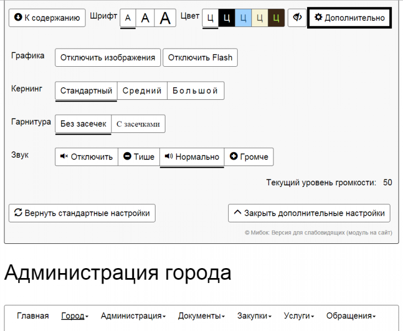Screen dimensions: 403x331
Task: Click Отключить Flash button
Action: tap(200, 58)
